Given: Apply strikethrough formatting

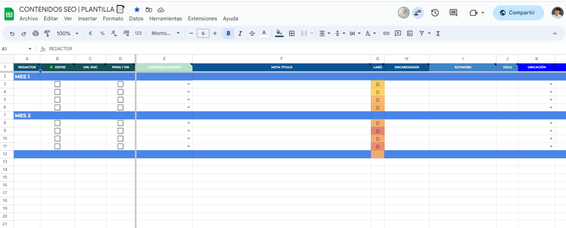Looking at the screenshot, I should (x=252, y=34).
